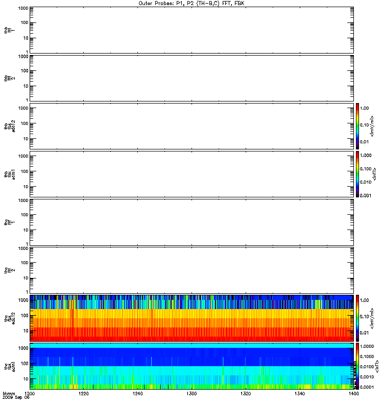Click the 1220 time tick label

(x=83, y=393)
